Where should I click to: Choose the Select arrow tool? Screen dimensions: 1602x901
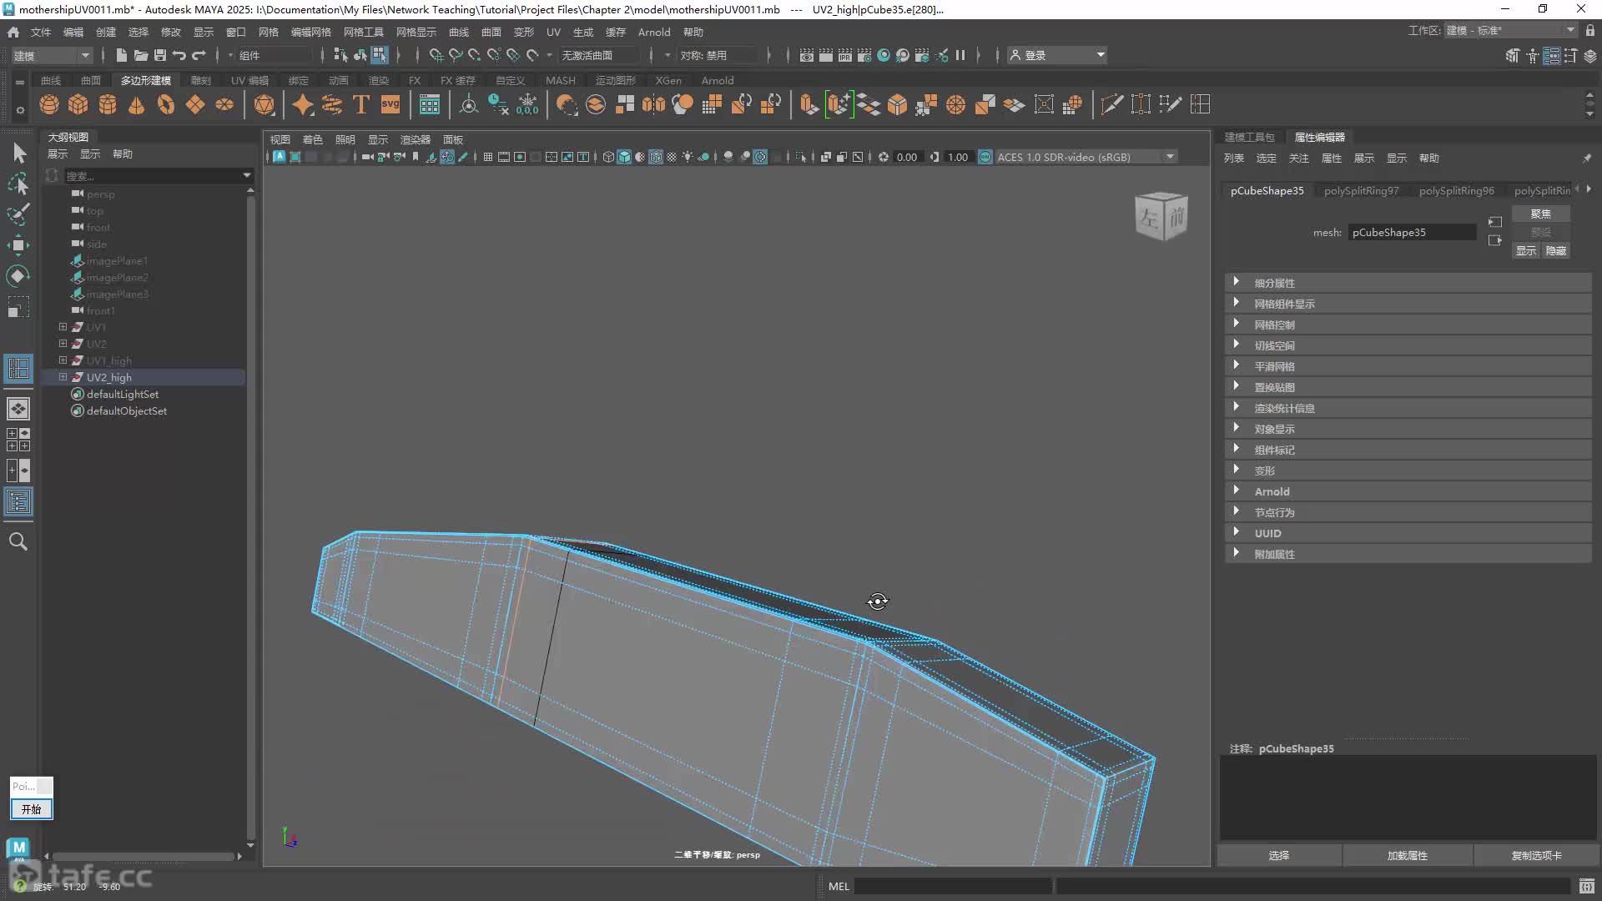click(18, 153)
